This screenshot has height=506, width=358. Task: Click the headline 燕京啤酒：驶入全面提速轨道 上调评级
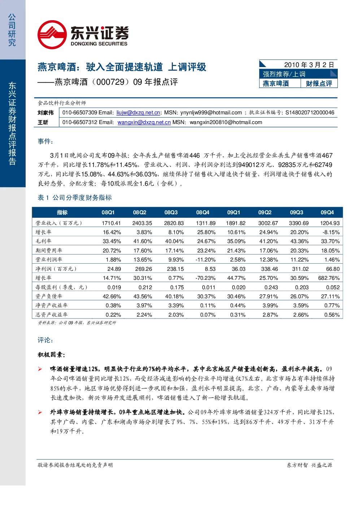pos(122,67)
